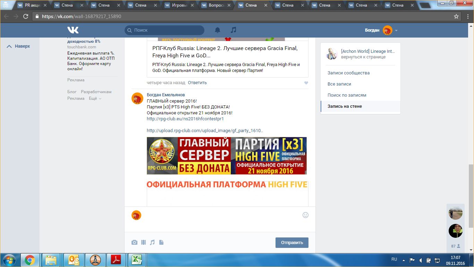Open power plug icon in system tray
The height and width of the screenshot is (267, 474).
click(429, 260)
